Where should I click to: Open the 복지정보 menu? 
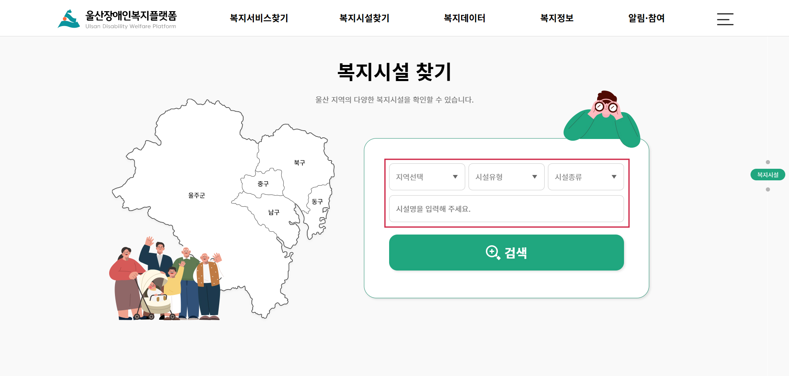pyautogui.click(x=557, y=18)
